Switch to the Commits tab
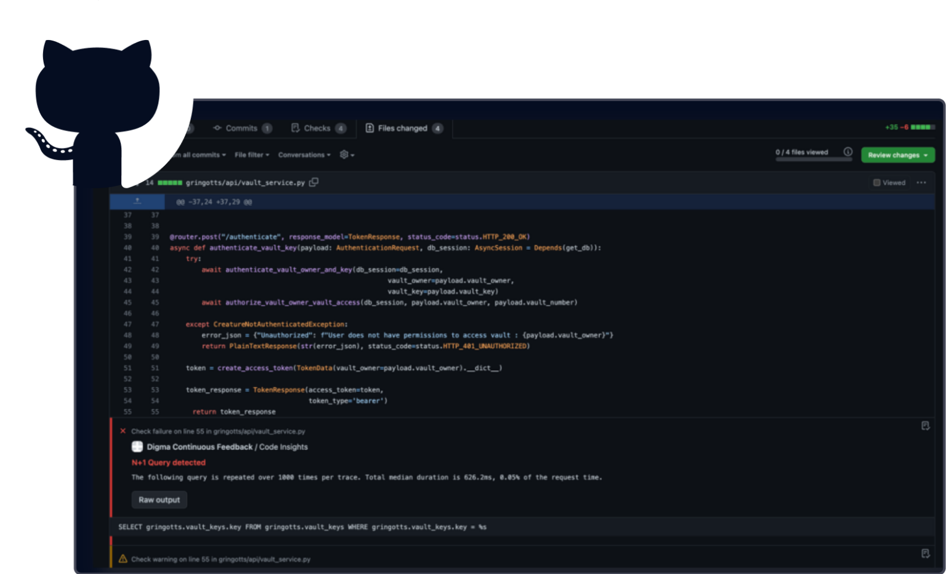Screen dimensions: 946x574 pos(241,128)
